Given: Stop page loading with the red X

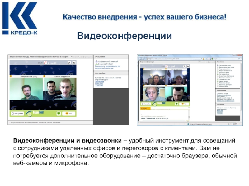Looking at the screenshot, I should click(x=209, y=59).
